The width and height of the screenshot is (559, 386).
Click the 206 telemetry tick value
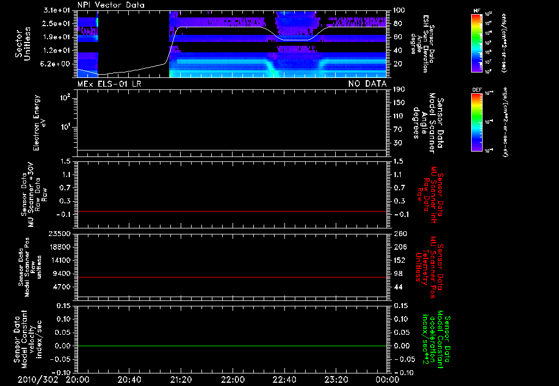coord(400,247)
